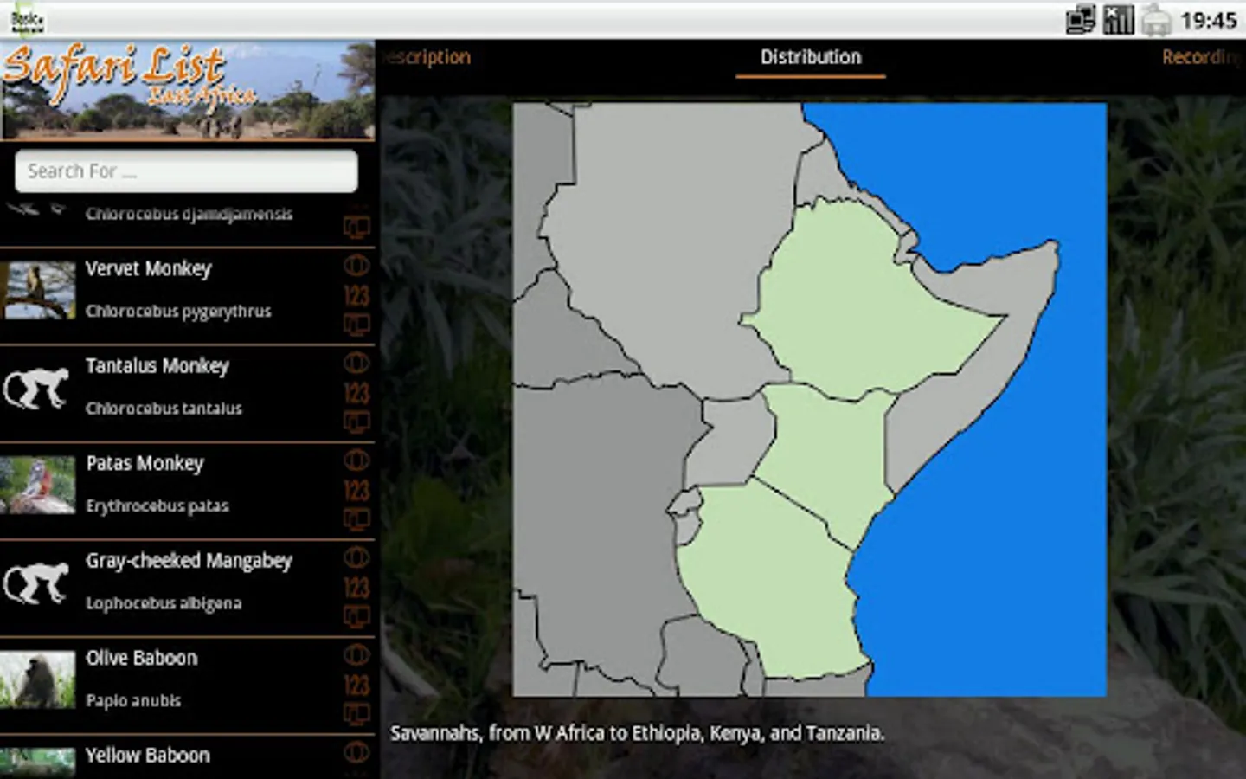Open the Vervet Monkey photo thumbnail
The image size is (1246, 779).
(x=37, y=291)
